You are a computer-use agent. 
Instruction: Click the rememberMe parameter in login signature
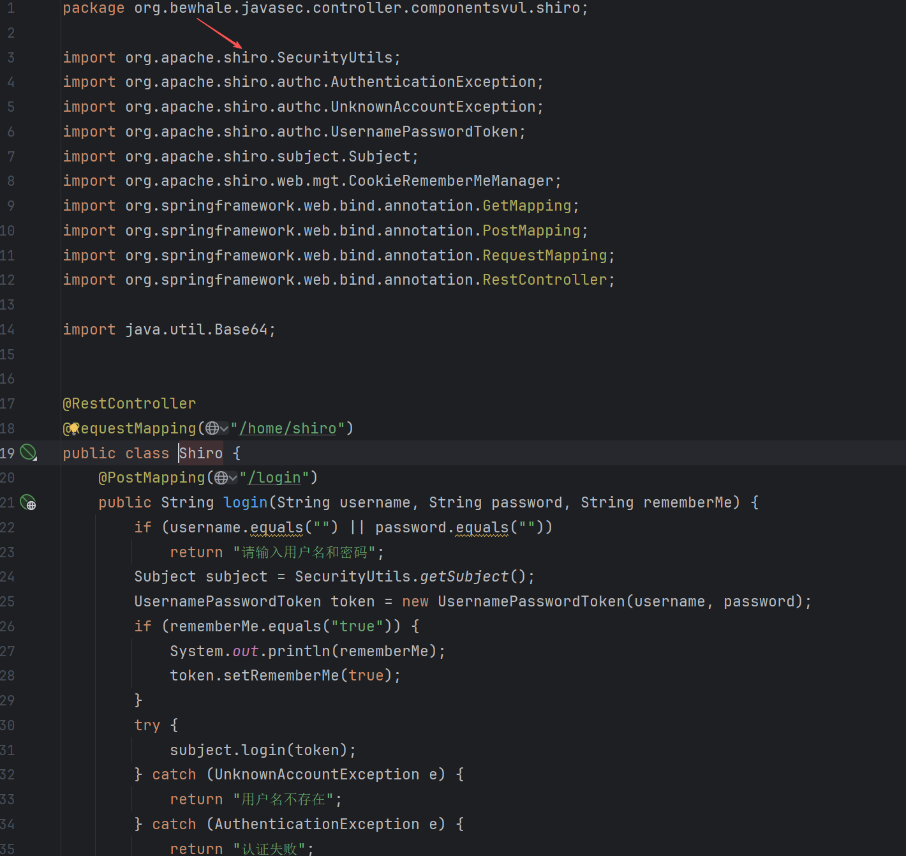click(x=688, y=502)
